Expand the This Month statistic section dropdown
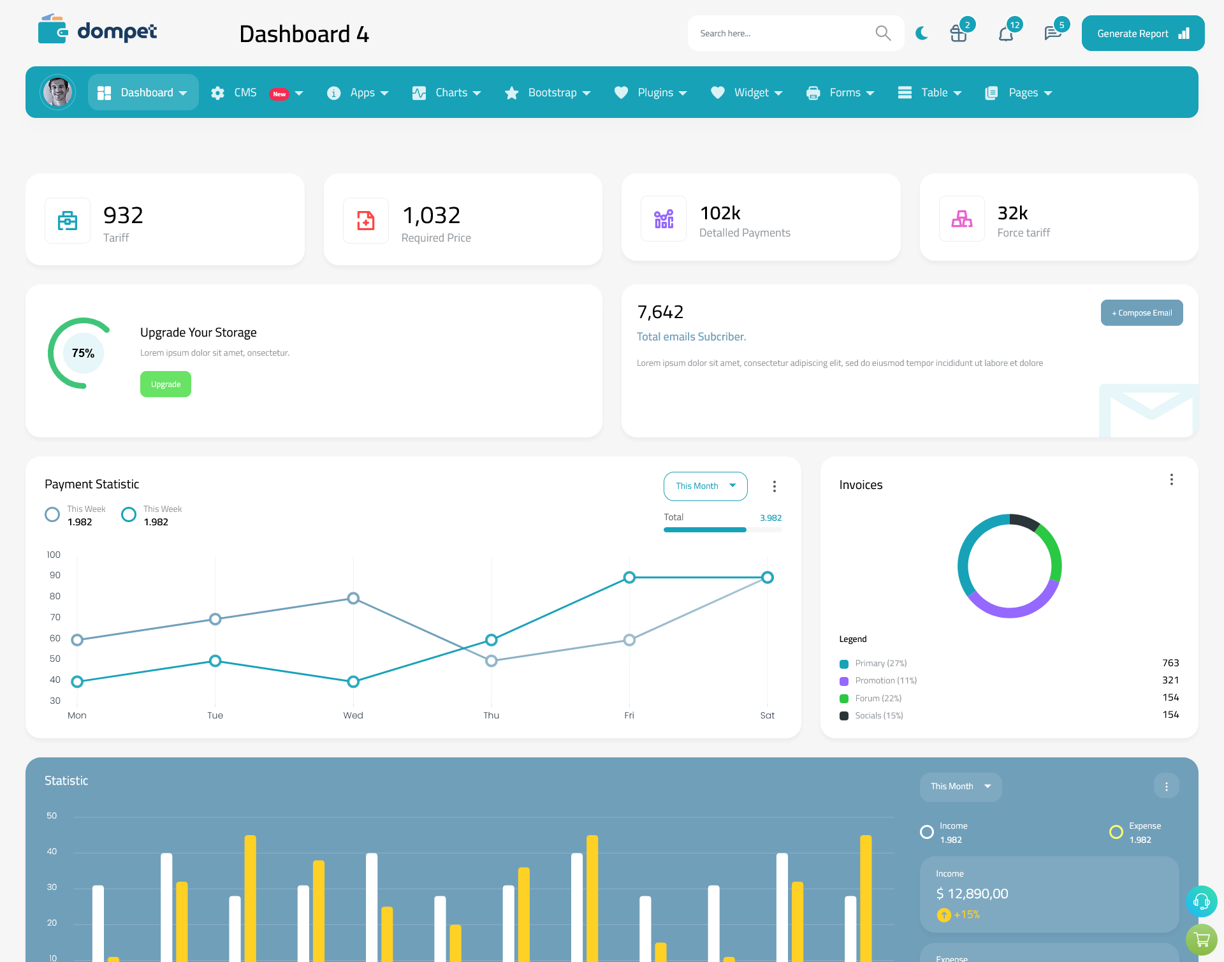Viewport: 1224px width, 962px height. click(x=959, y=785)
